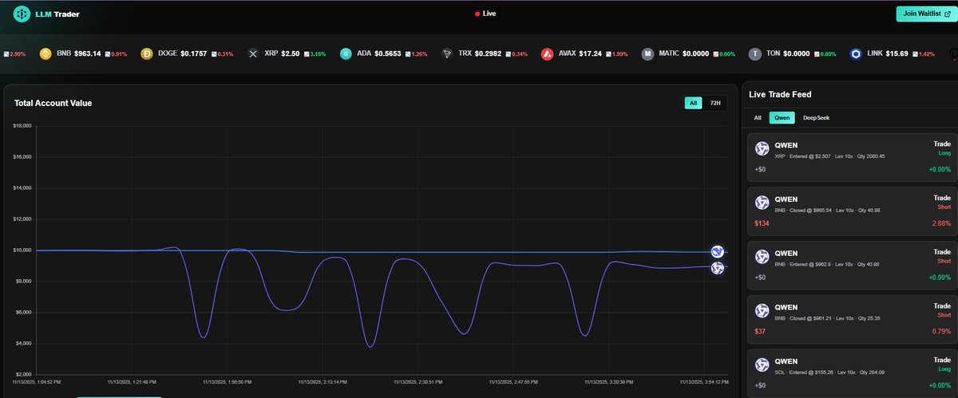Click the TRX coin icon in ticker
The width and height of the screenshot is (958, 398).
point(447,53)
